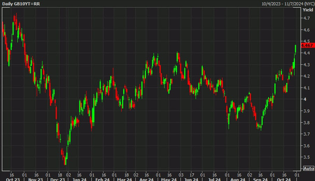Click the latest green candle near 4.467
Viewport: 315px width, 181px height.
tap(295, 49)
